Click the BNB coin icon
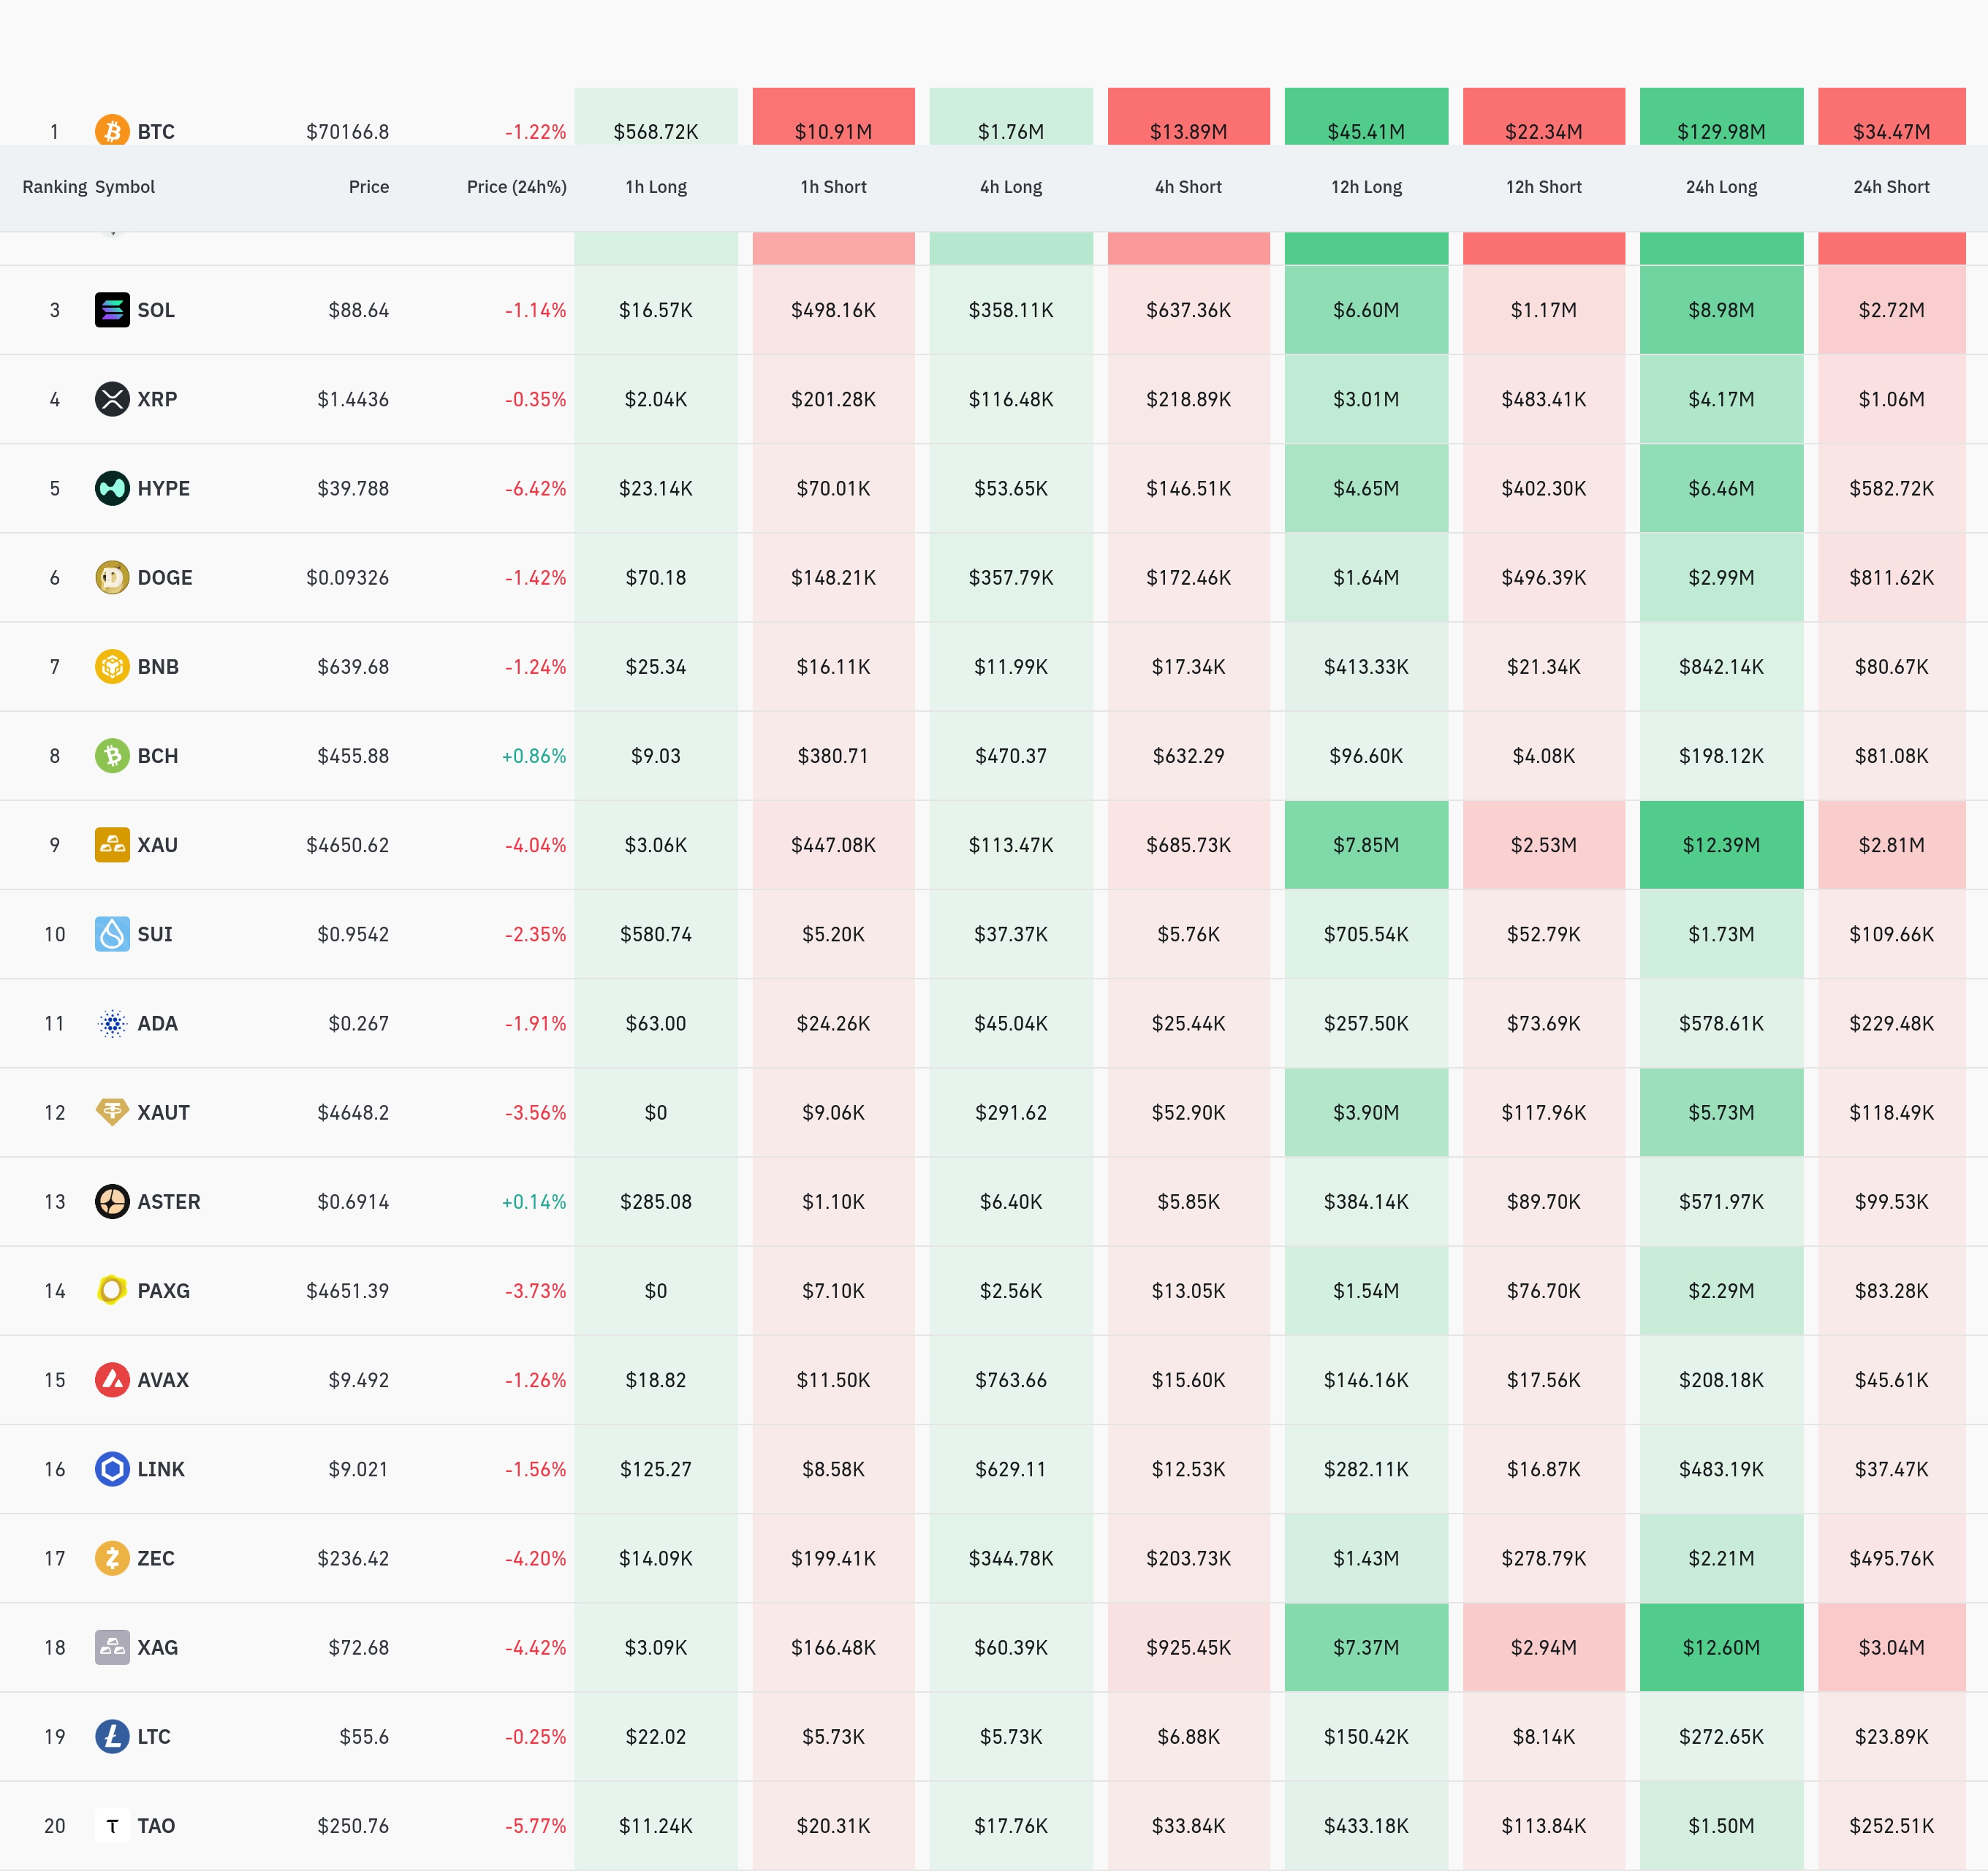 coord(112,666)
